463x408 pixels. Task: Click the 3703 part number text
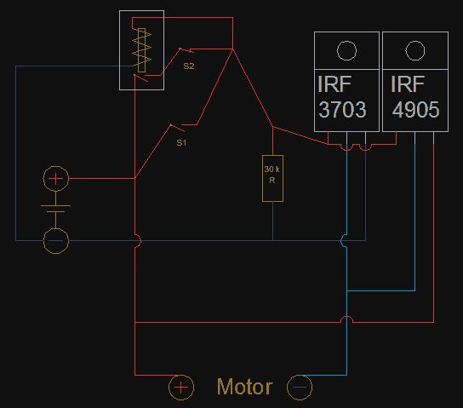click(342, 109)
